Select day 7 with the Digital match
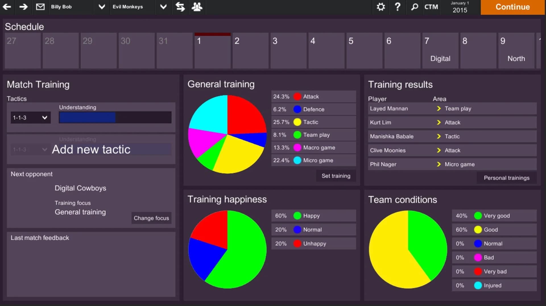This screenshot has width=546, height=306. pos(440,50)
